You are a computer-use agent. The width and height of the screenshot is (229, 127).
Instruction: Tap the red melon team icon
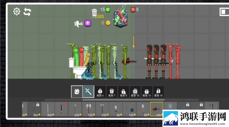pyautogui.click(x=133, y=10)
